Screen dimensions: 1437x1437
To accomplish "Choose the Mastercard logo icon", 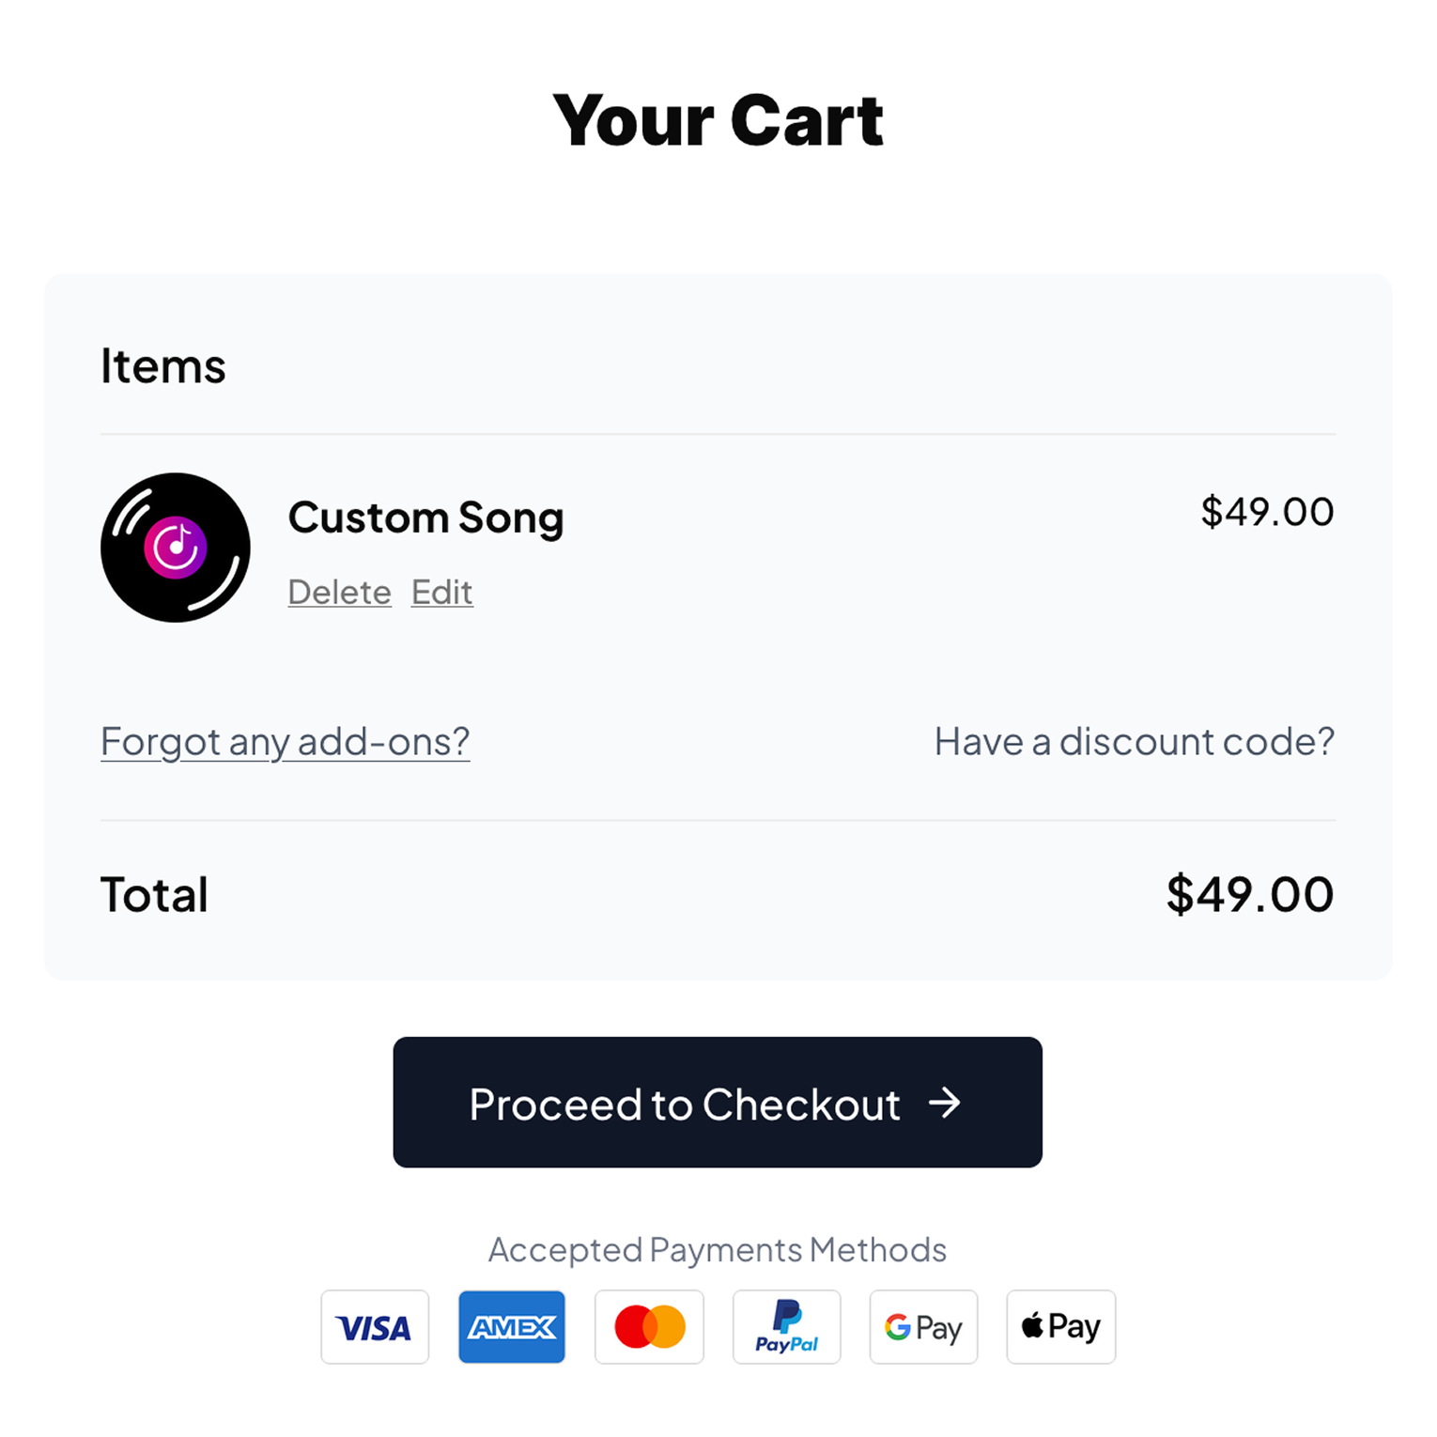I will 649,1327.
